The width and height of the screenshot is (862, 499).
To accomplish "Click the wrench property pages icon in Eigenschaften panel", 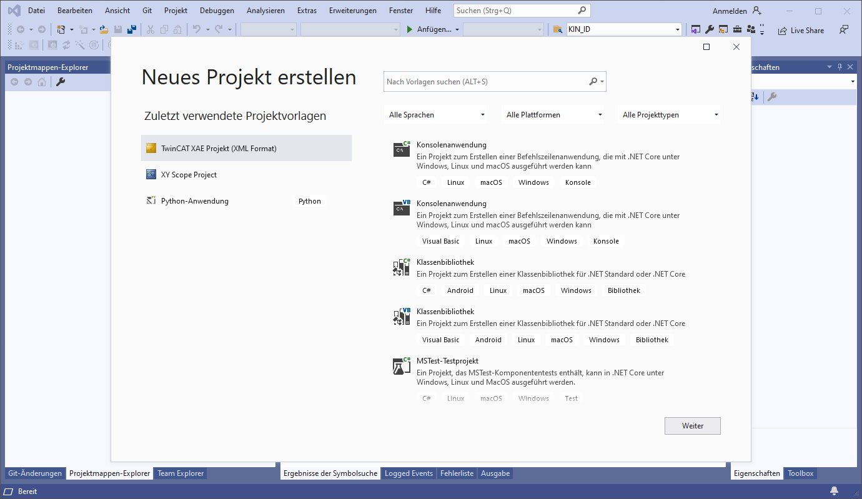I will coord(772,97).
